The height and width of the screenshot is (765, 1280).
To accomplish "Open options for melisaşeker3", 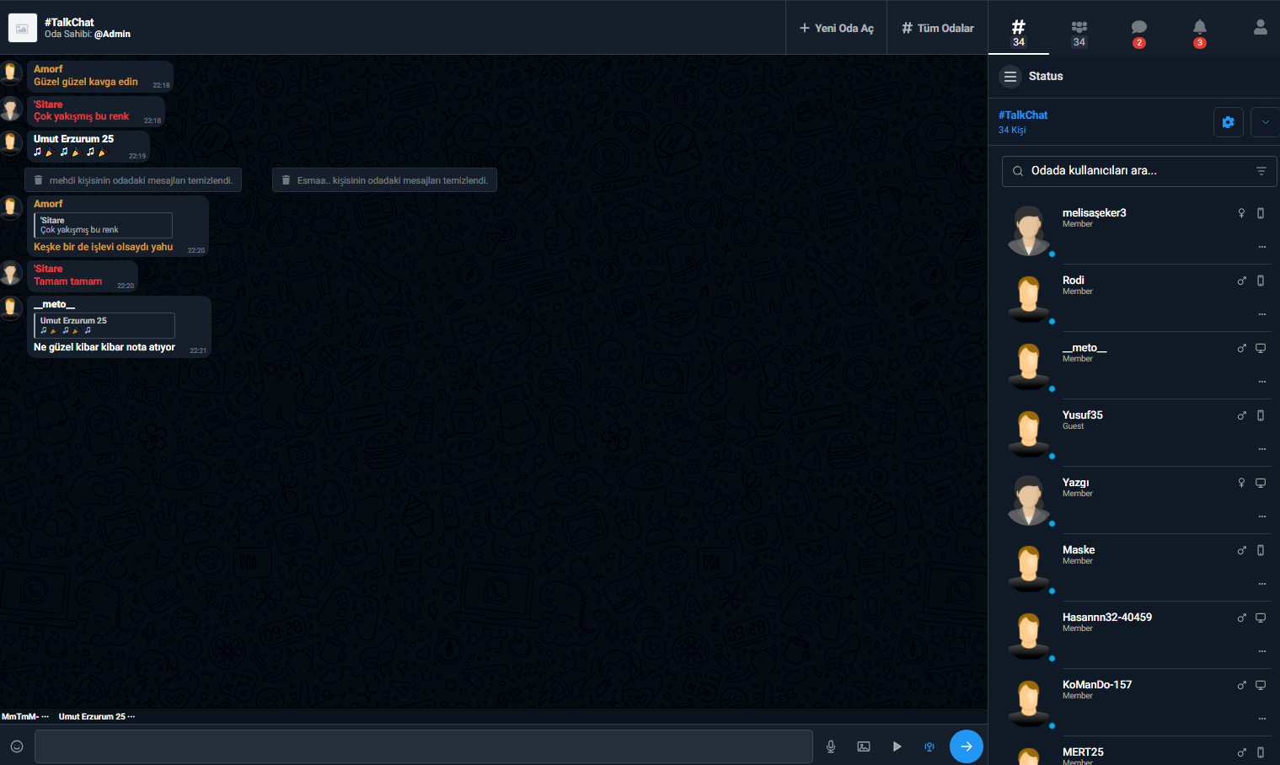I will tap(1262, 247).
